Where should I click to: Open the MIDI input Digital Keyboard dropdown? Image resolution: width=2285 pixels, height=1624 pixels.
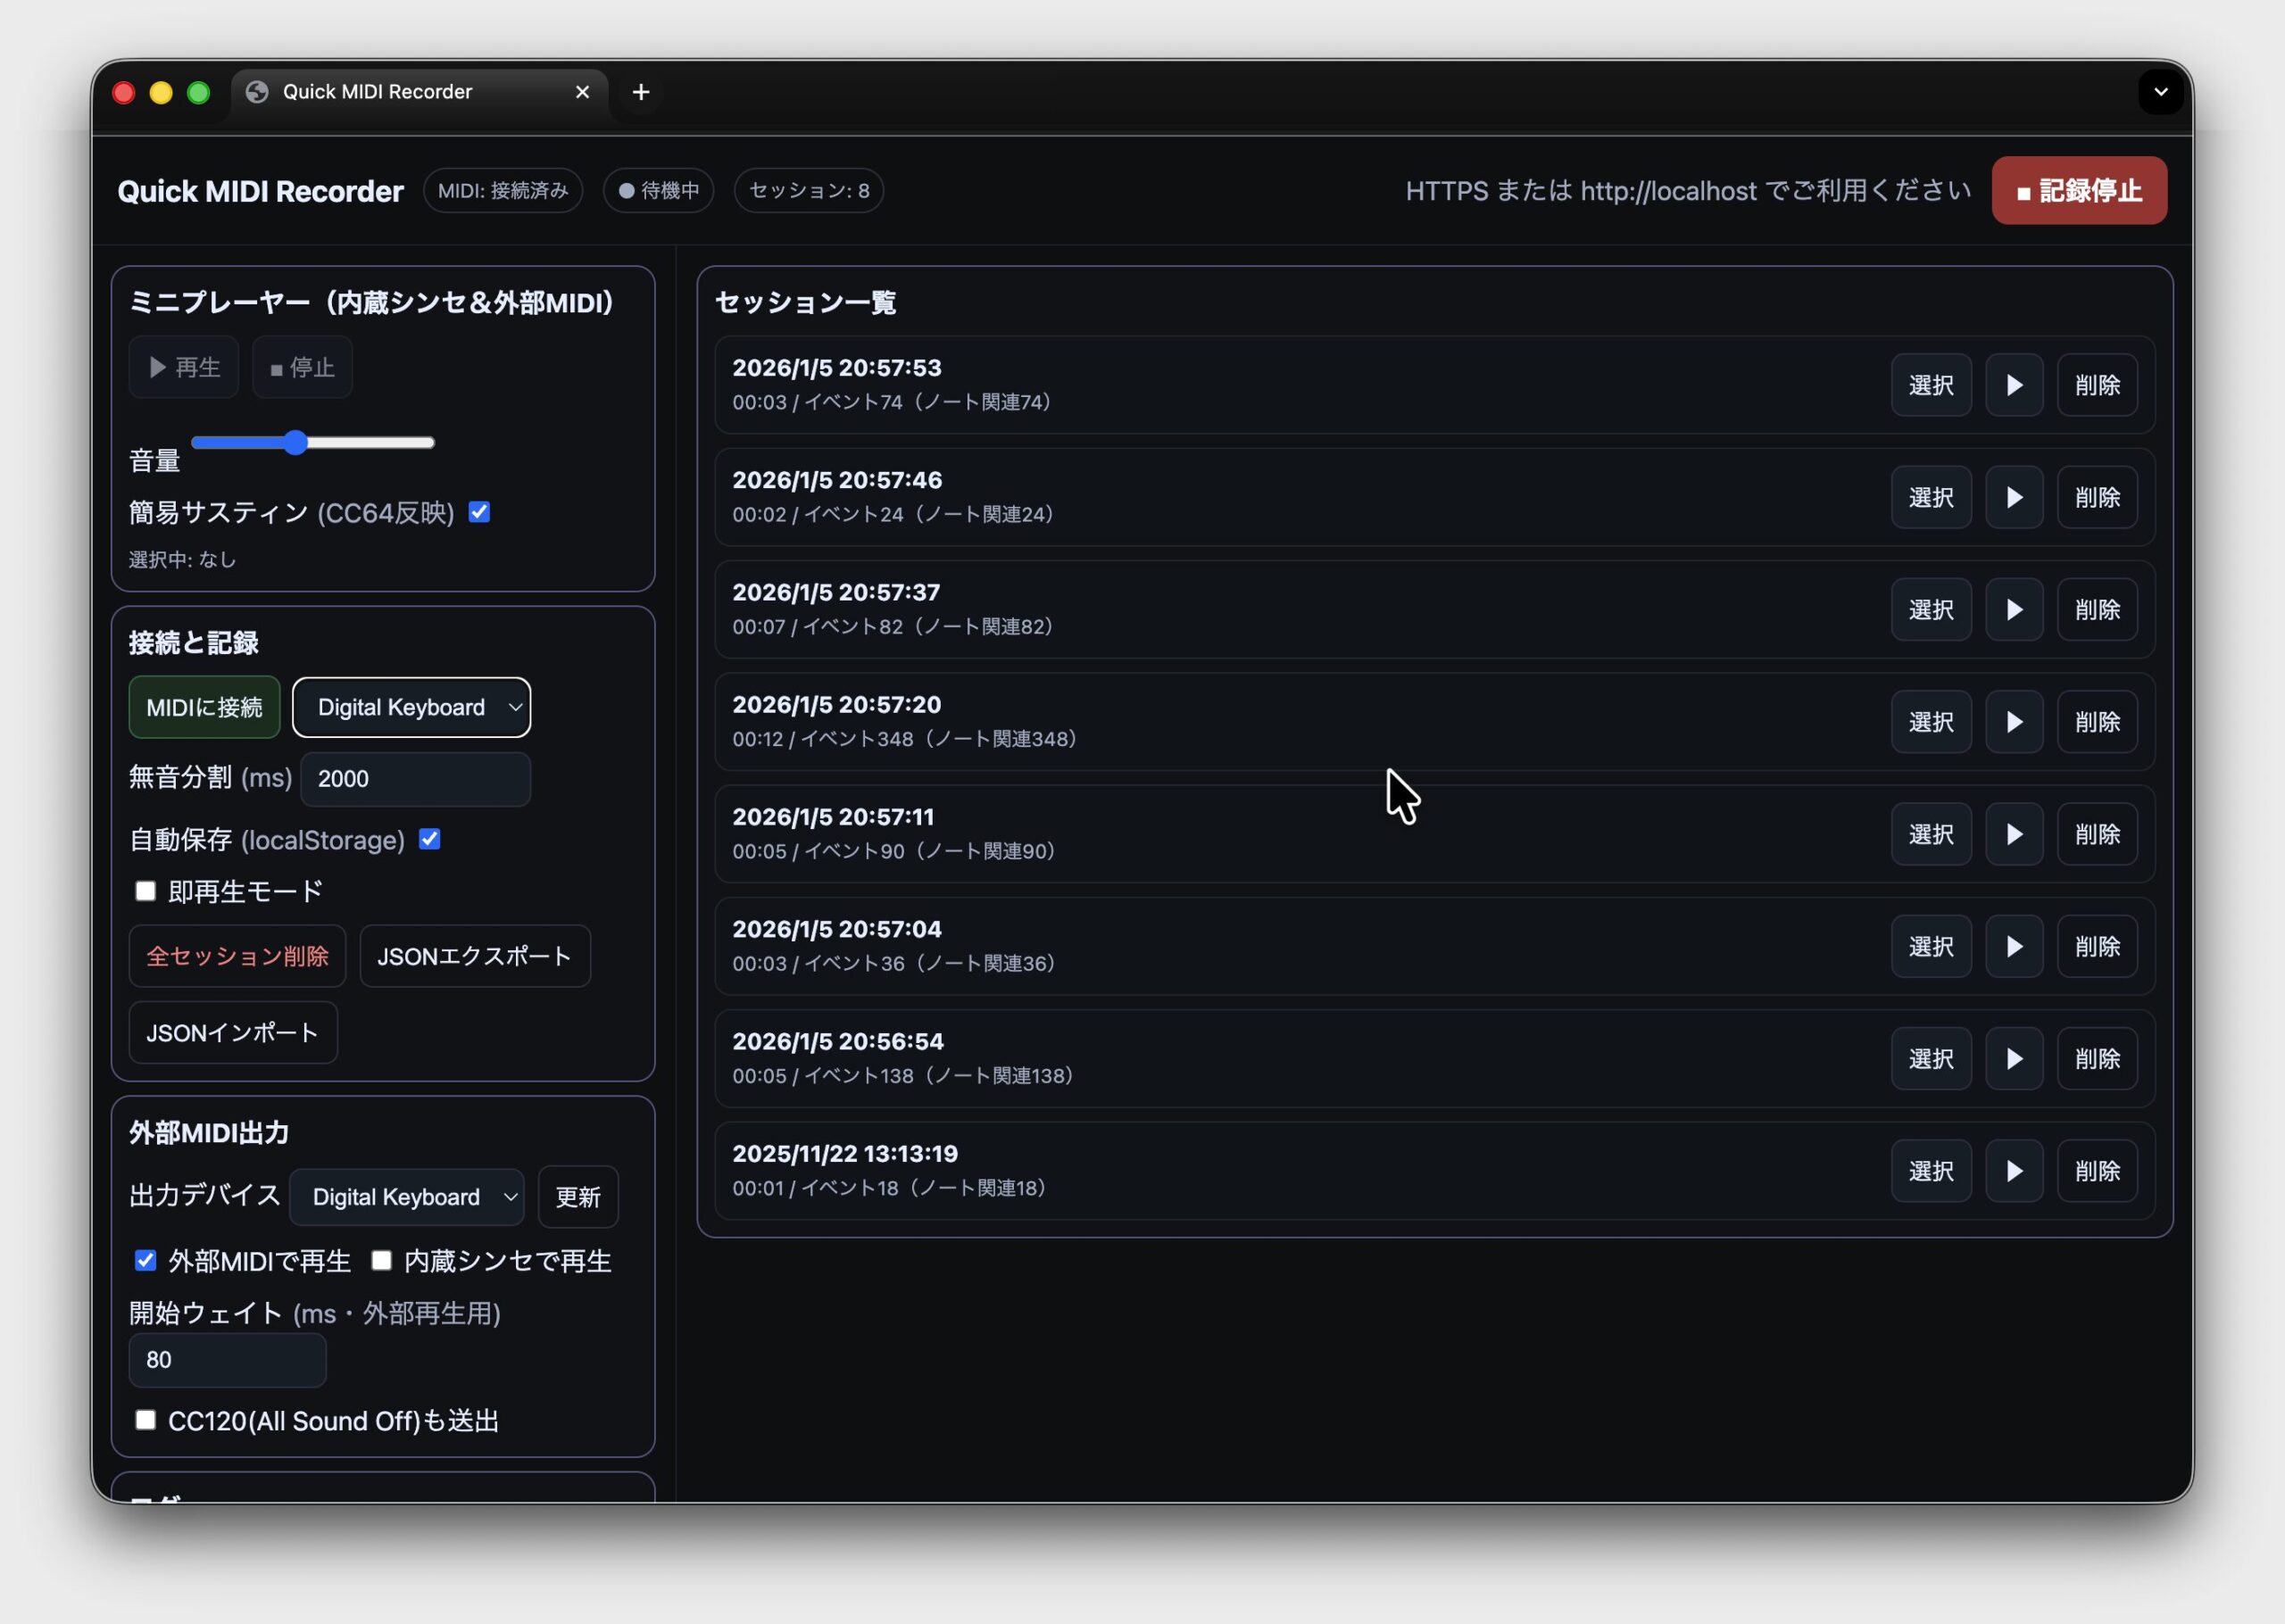(x=411, y=707)
